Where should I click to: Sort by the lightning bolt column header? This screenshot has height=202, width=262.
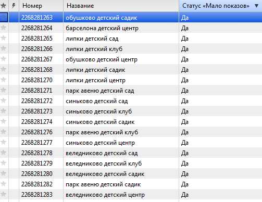[x=14, y=6]
